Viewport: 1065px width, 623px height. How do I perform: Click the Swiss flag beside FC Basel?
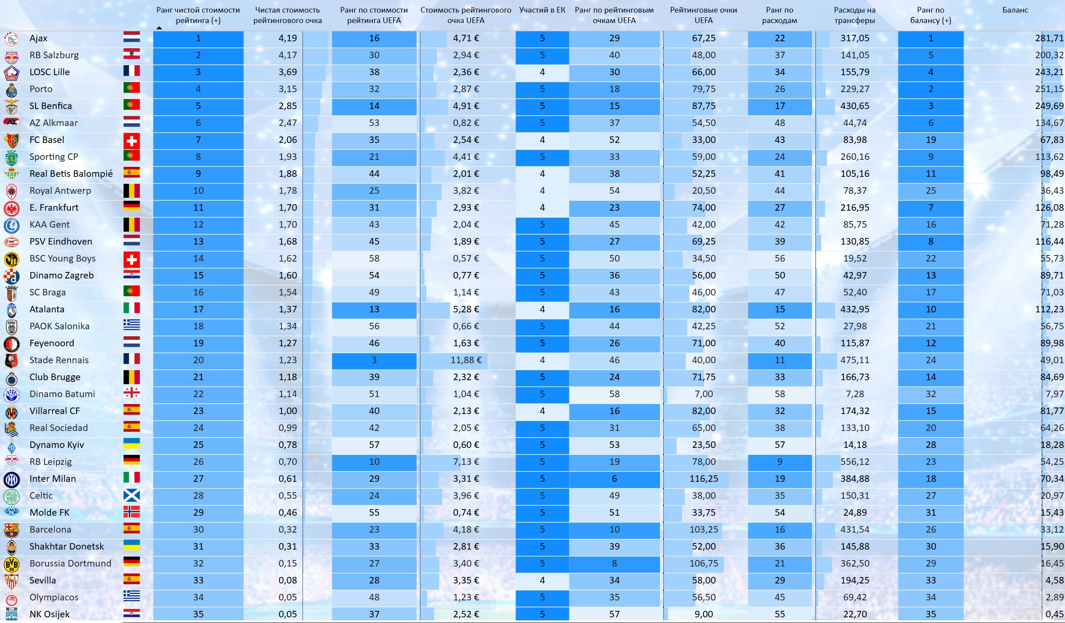point(131,140)
